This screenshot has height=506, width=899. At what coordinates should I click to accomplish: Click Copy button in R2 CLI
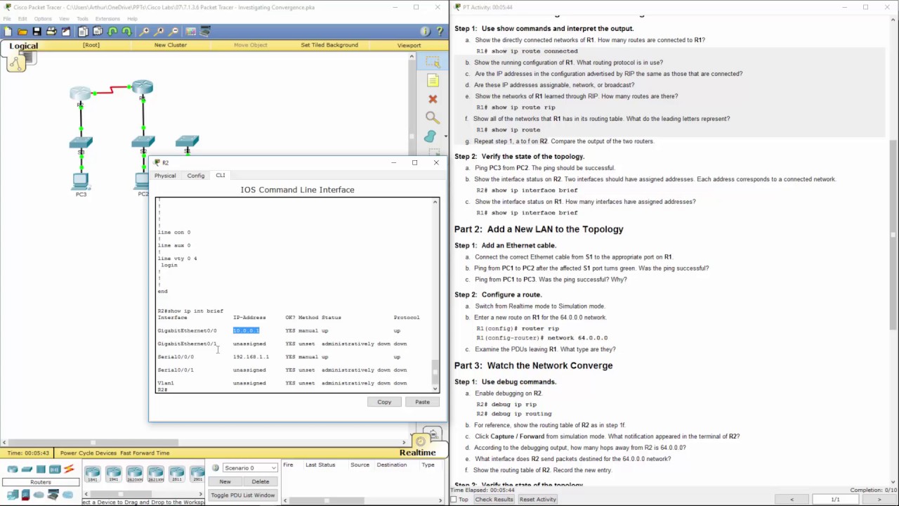tap(384, 402)
